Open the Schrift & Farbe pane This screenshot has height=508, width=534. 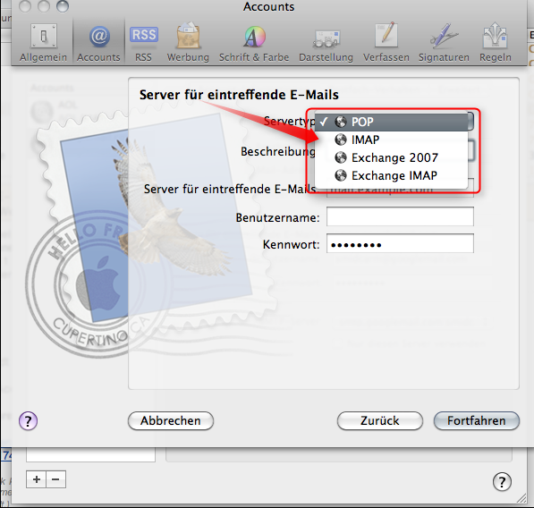tap(254, 43)
